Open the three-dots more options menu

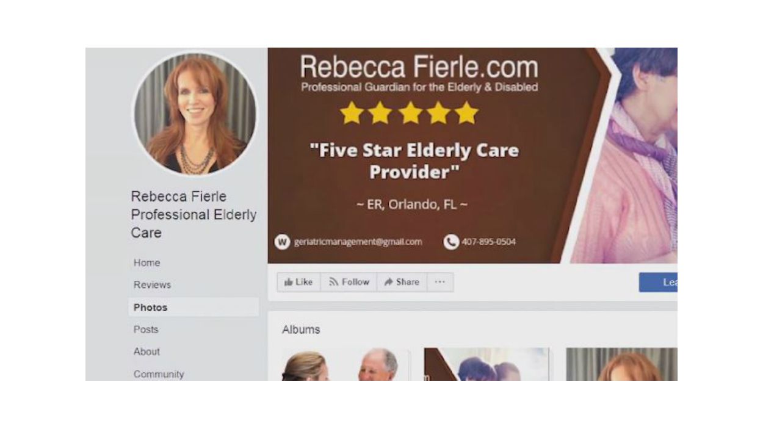coord(440,282)
